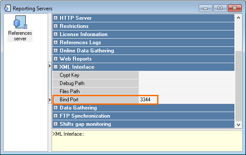Viewport: 246px width, 155px height.
Task: Select the Bind Port label
Action: 69,100
